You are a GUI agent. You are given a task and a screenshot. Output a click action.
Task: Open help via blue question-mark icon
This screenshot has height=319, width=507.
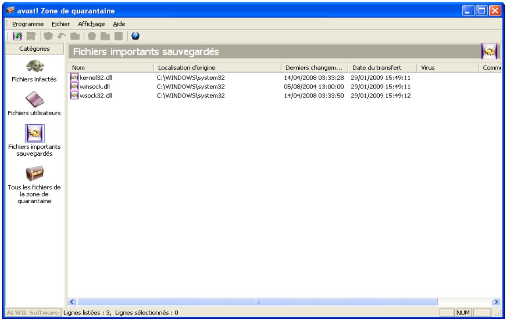(x=136, y=36)
